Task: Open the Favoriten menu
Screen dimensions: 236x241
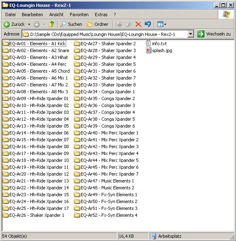Action: (79, 15)
